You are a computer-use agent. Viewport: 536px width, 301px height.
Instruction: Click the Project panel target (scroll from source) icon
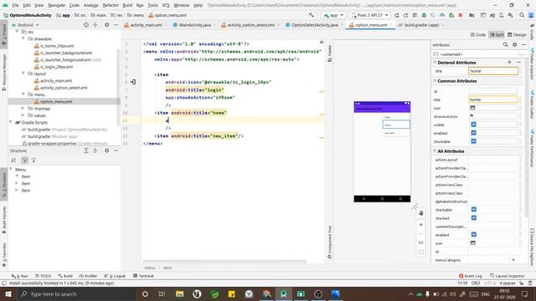click(86, 25)
